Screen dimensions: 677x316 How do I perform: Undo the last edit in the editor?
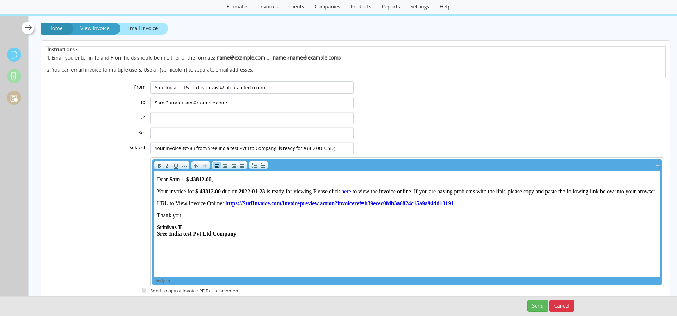point(196,166)
